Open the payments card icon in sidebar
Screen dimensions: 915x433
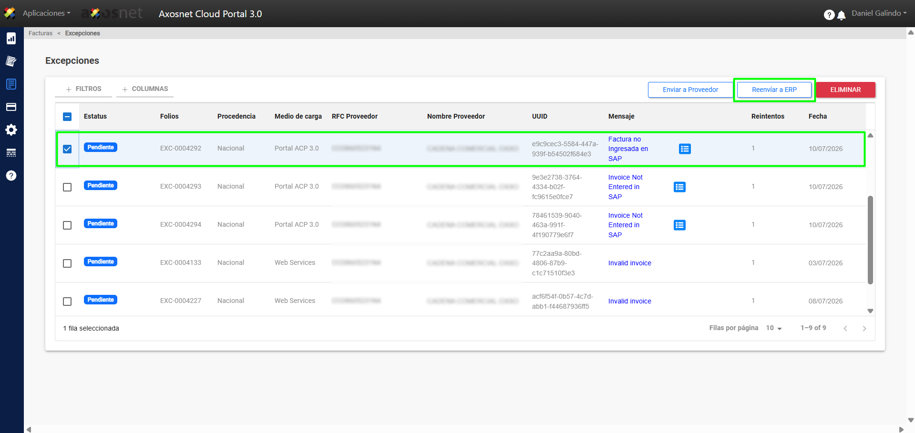pos(11,107)
